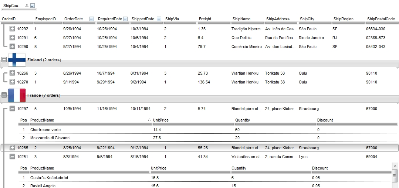Image resolution: width=399 pixels, height=188 pixels.
Task: Click the Finland flag image
Action: 17,60
